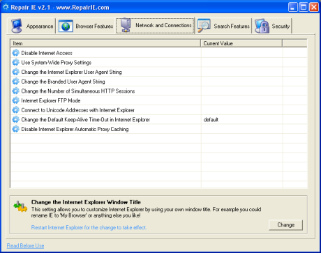Sort list by Item column header
The image size is (321, 253).
coord(105,43)
